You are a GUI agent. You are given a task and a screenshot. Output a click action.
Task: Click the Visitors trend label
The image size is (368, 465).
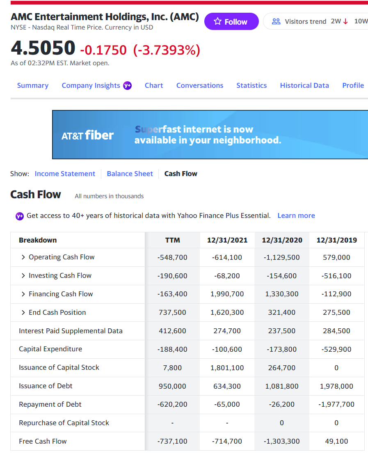pos(305,21)
